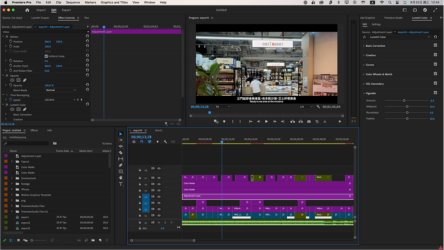This screenshot has height=250, width=444.
Task: Hide track V4 with eye icon
Action: tap(159, 196)
